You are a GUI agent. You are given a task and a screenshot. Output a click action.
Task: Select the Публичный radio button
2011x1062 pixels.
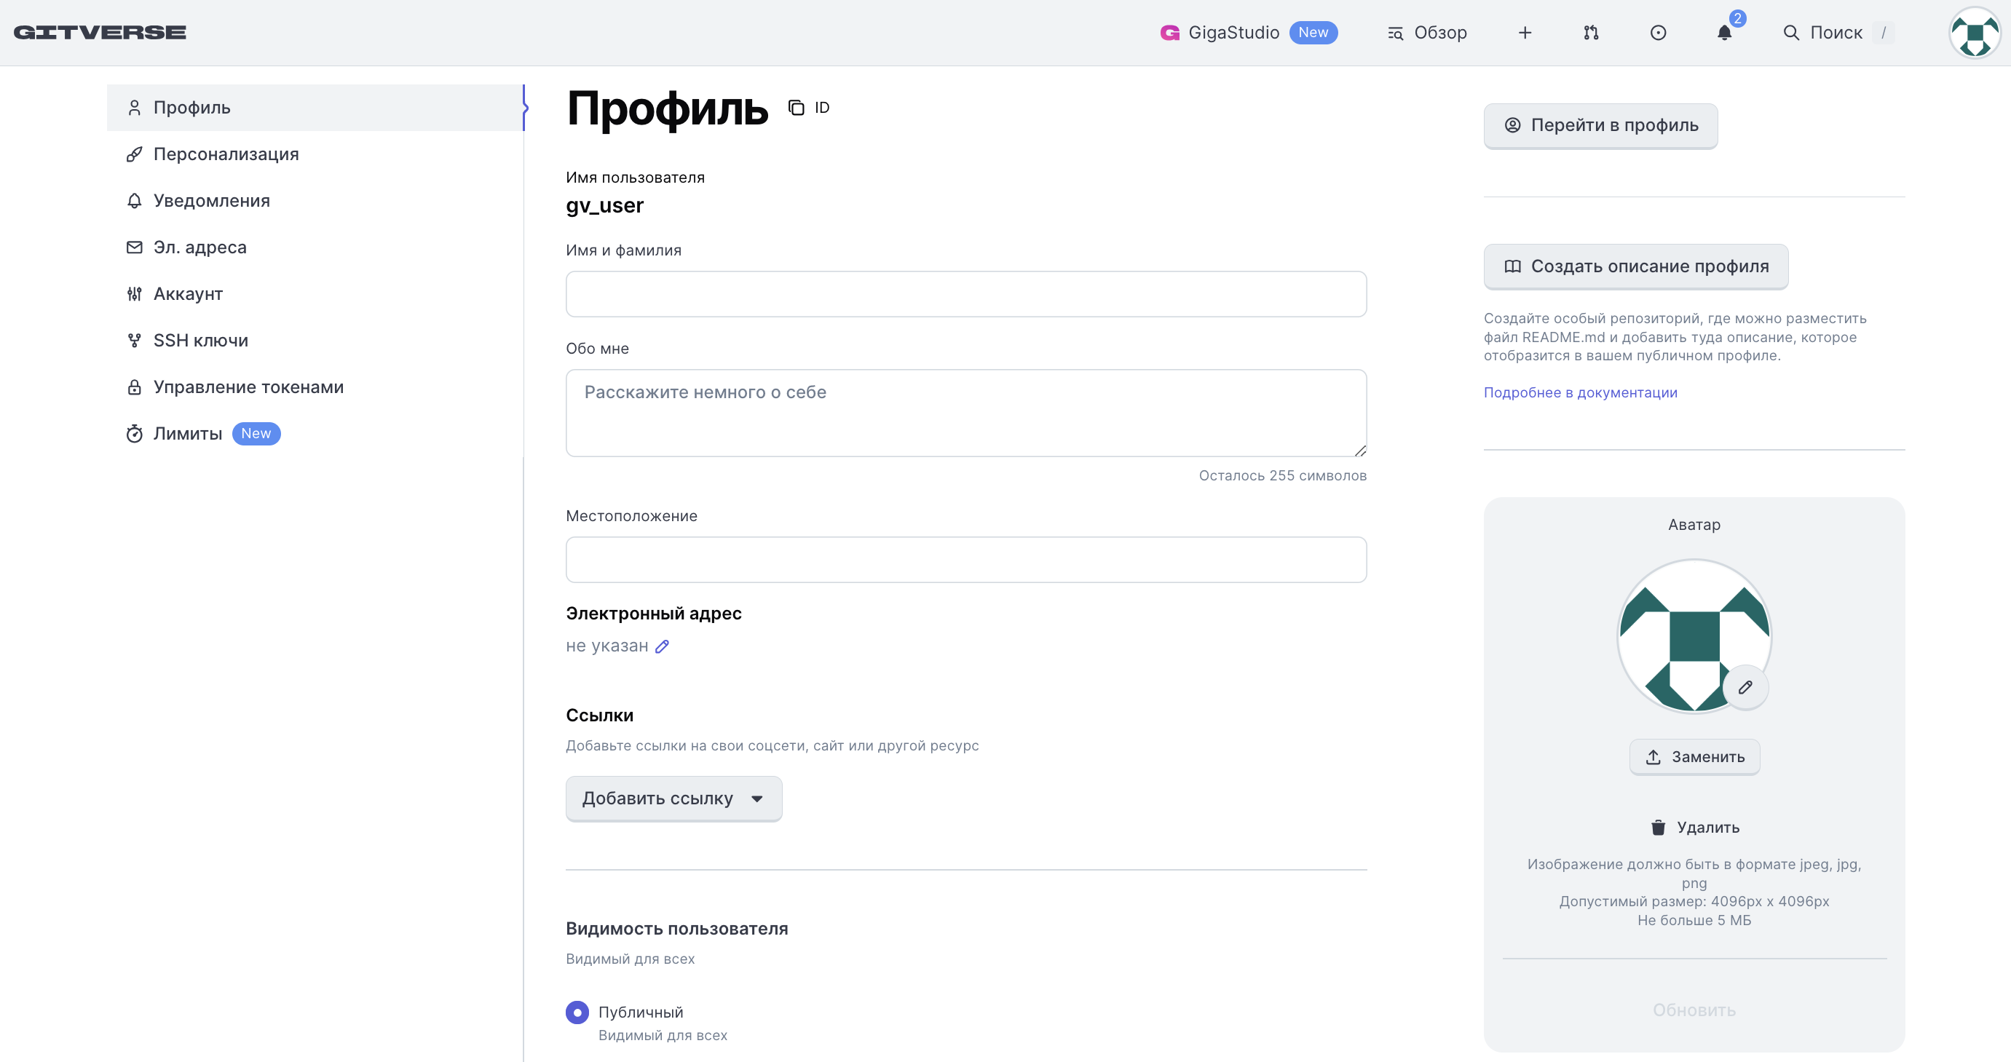(x=577, y=1012)
